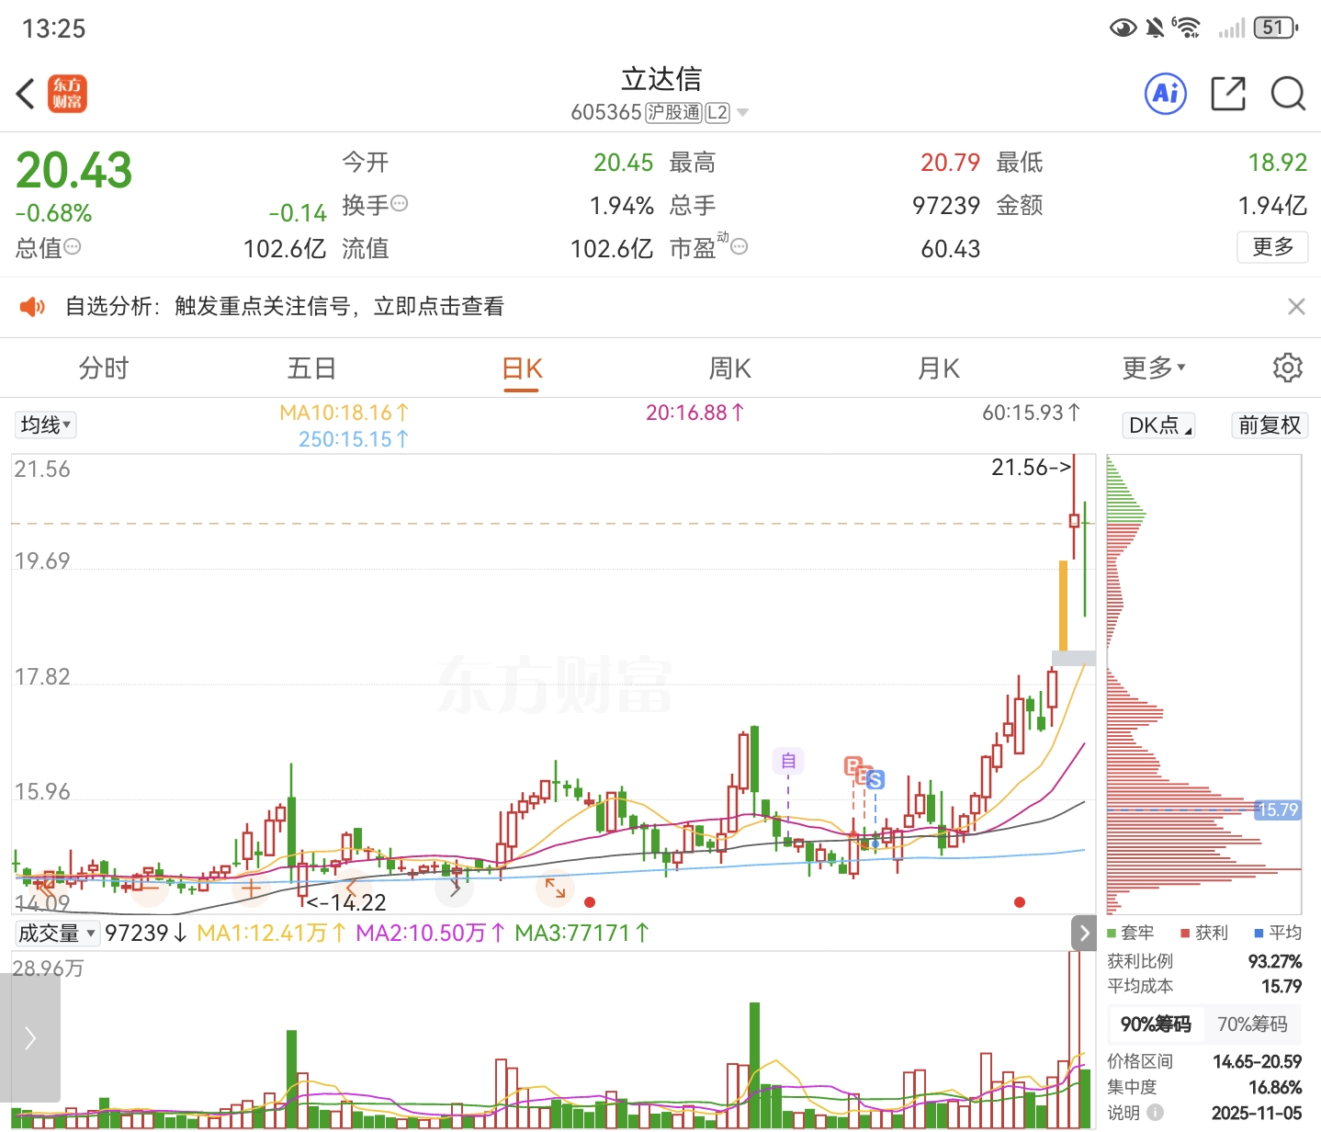
Task: Tap the 21.56-> high price label
Action: [x=1031, y=468]
